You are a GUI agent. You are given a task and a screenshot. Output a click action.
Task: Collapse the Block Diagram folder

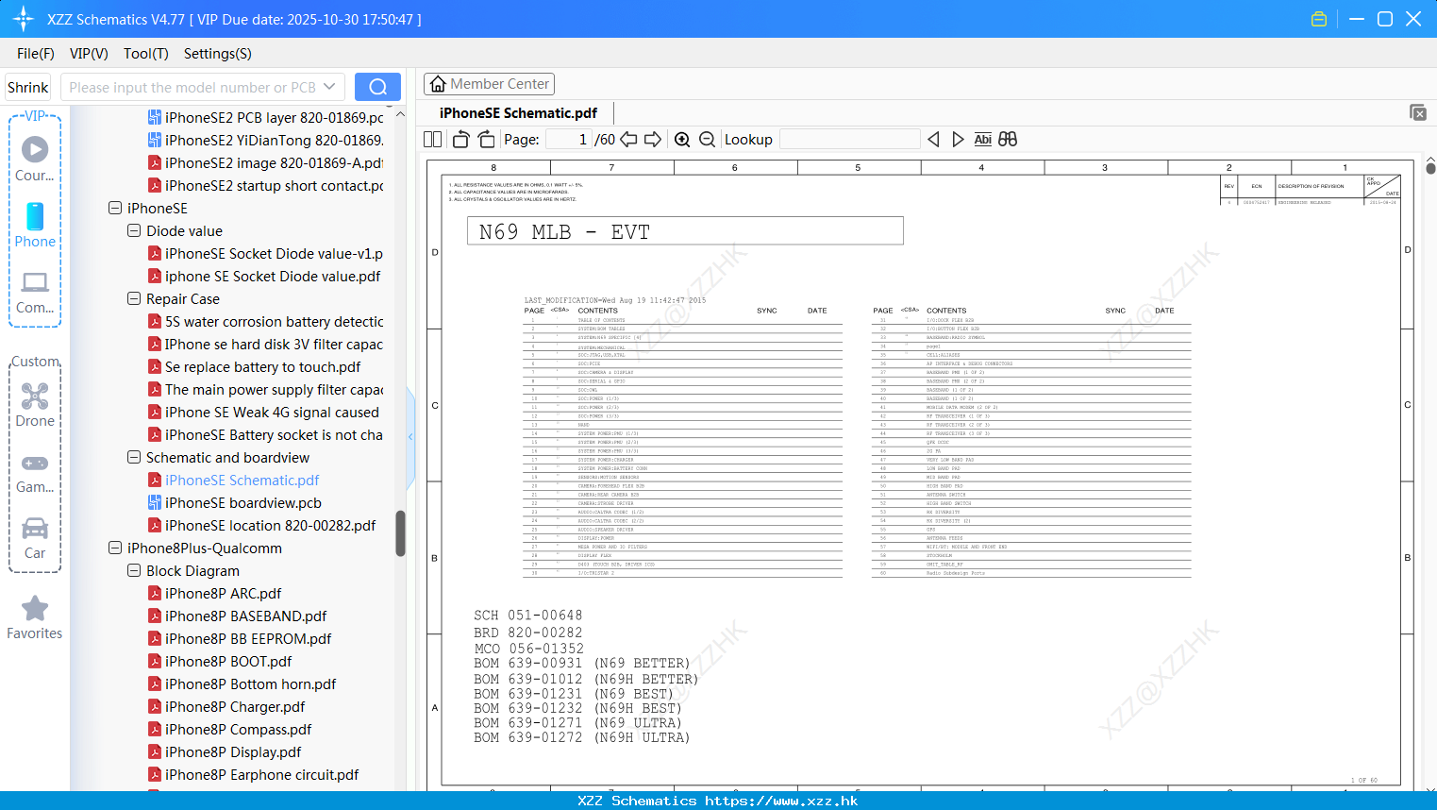pos(134,570)
